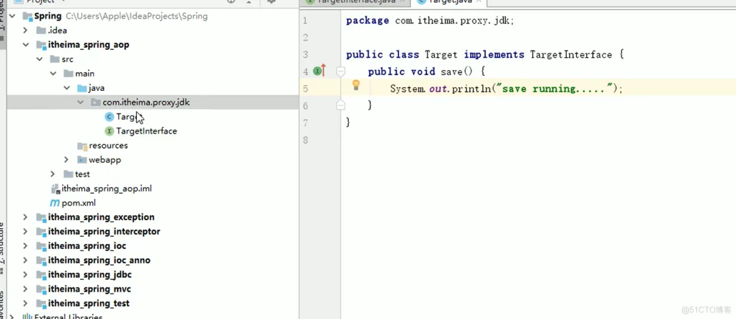Expand the webapp folder
Viewport: 736px width, 319px height.
(67, 160)
